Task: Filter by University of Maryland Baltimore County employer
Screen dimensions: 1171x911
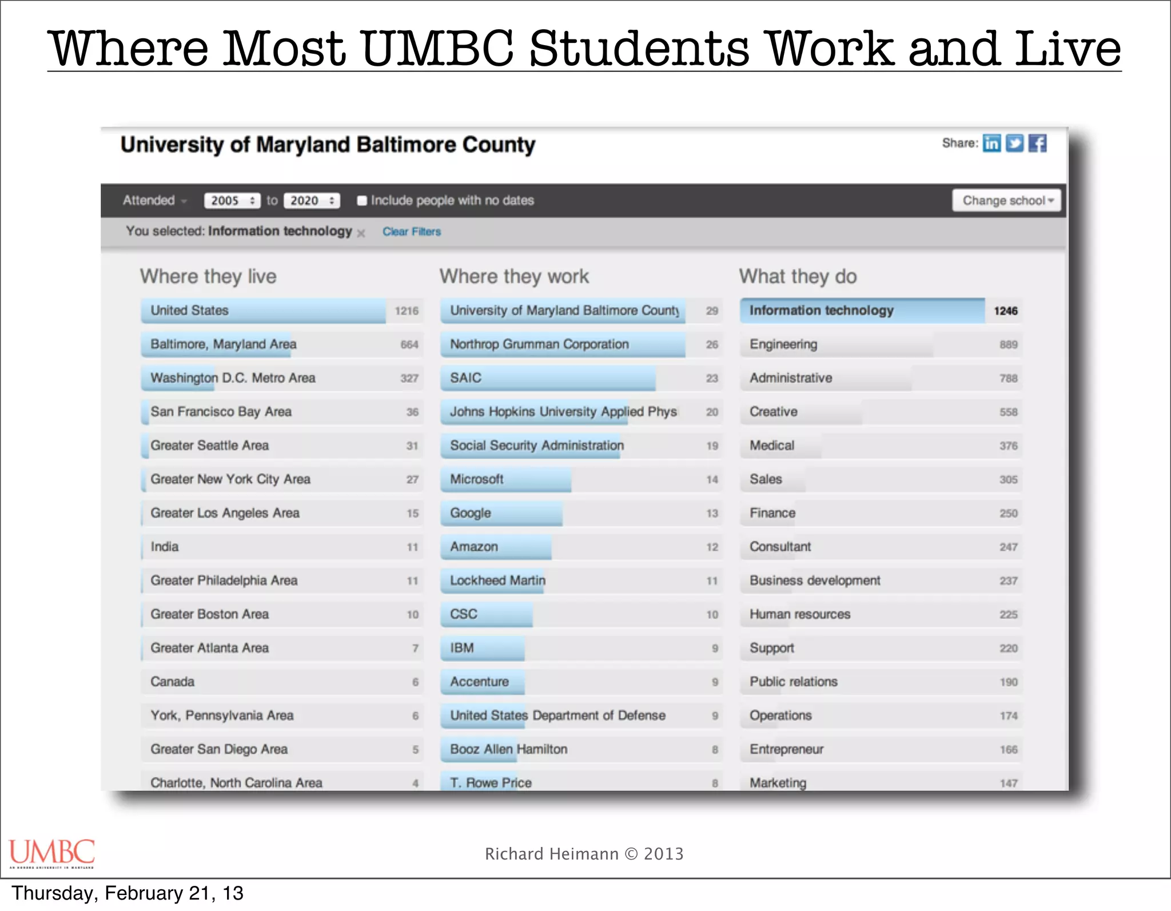Action: tap(581, 311)
